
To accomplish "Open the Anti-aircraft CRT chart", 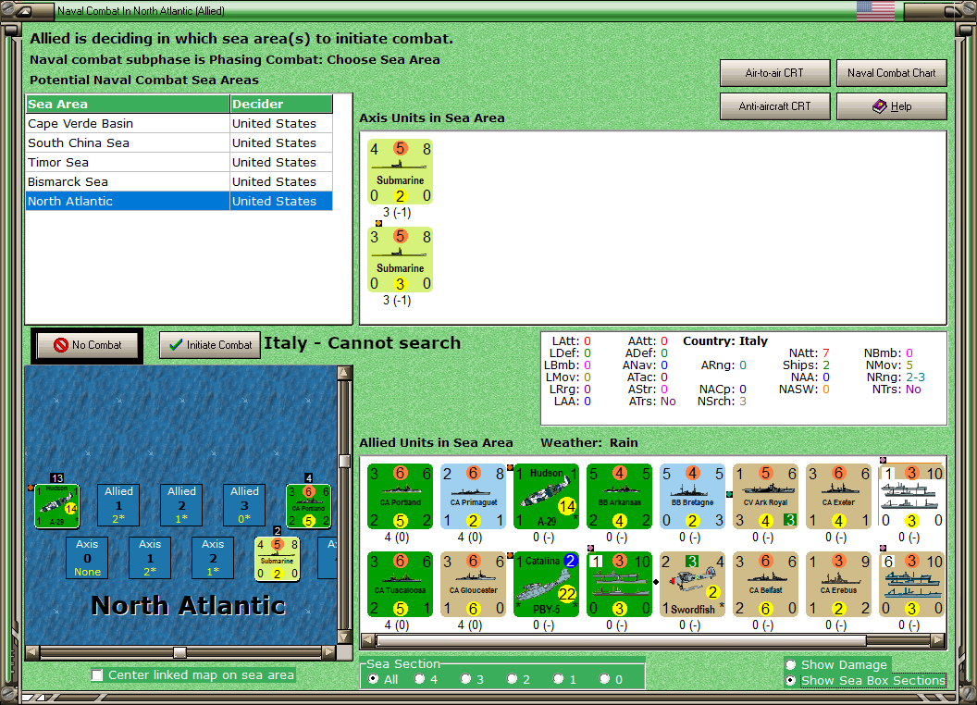I will pos(774,106).
